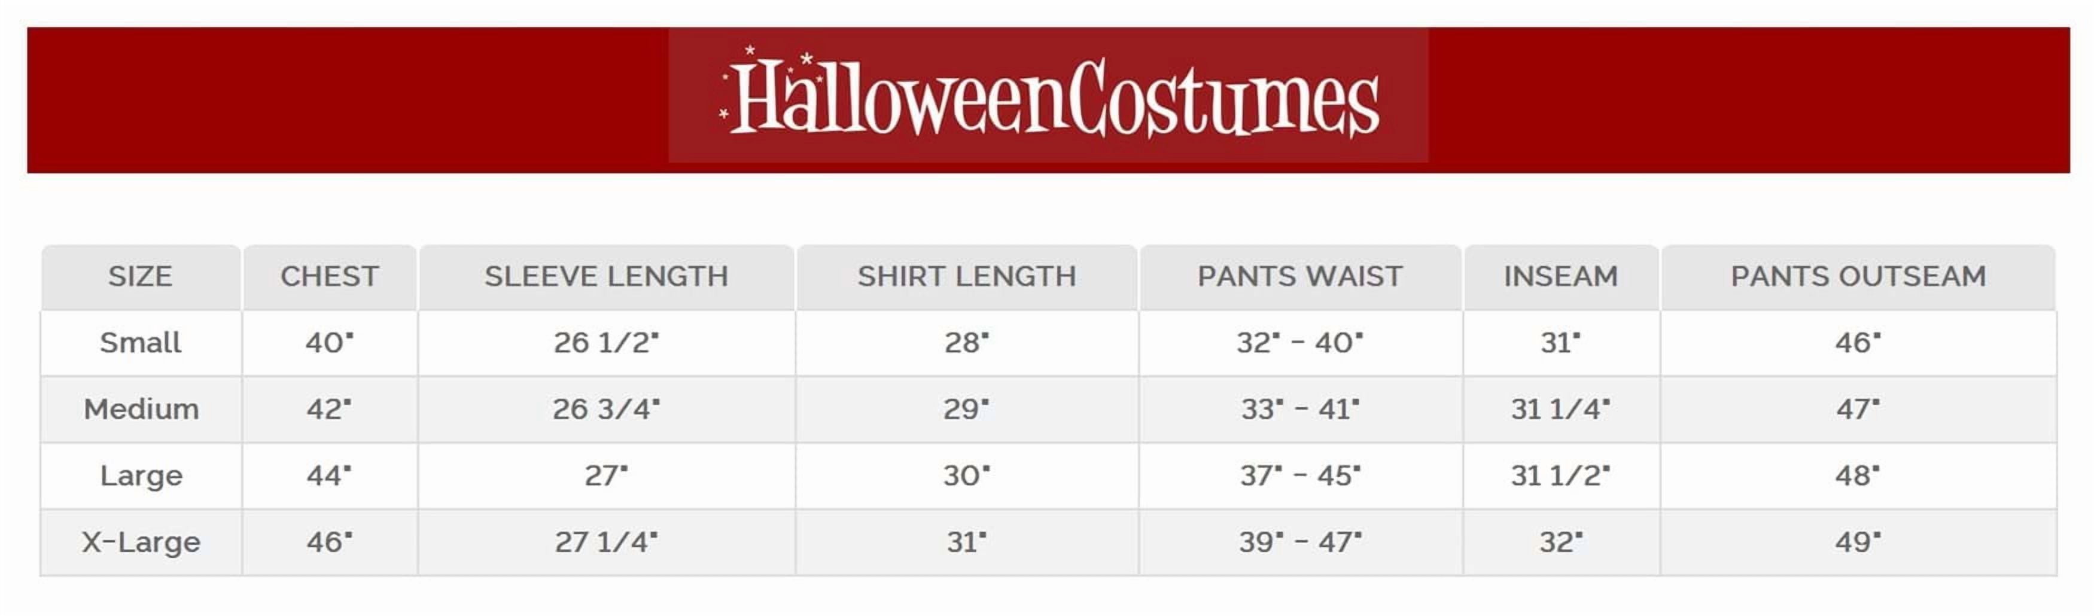Viewport: 2094px width, 616px height.
Task: Click the PANTS OUTSEAM column header
Action: click(1858, 276)
